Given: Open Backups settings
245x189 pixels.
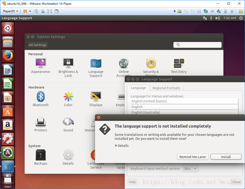Looking at the screenshot, I should click(x=41, y=157).
